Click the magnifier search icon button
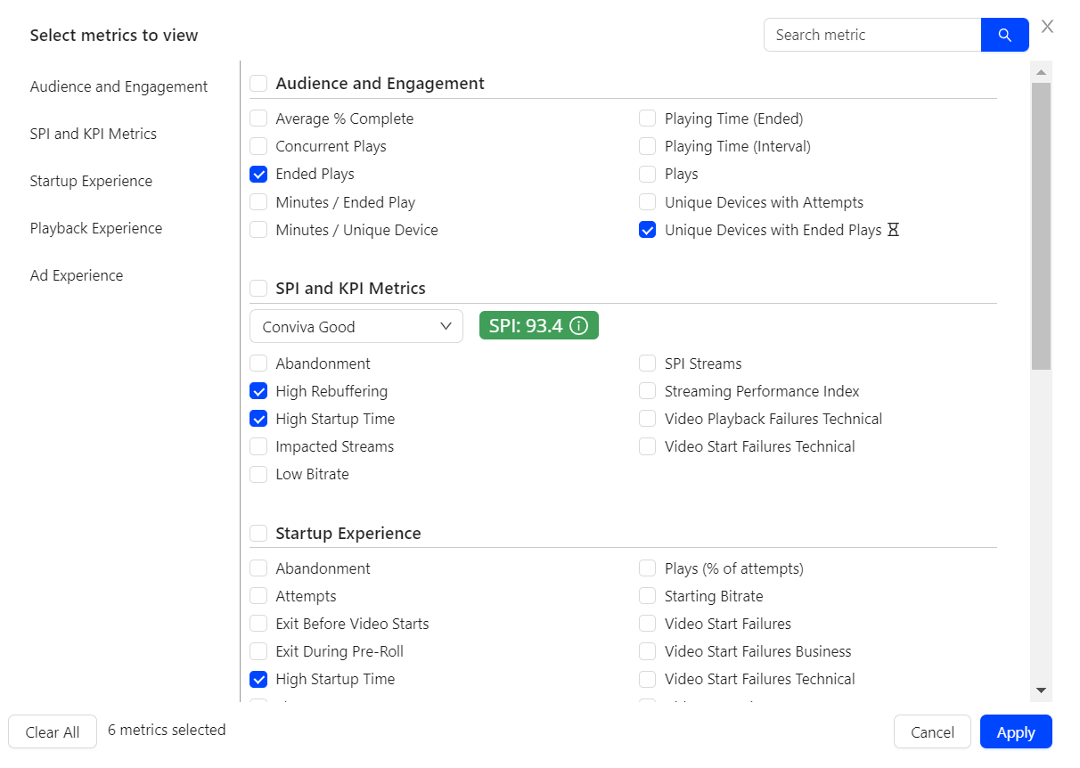The width and height of the screenshot is (1080, 768). pos(1004,35)
